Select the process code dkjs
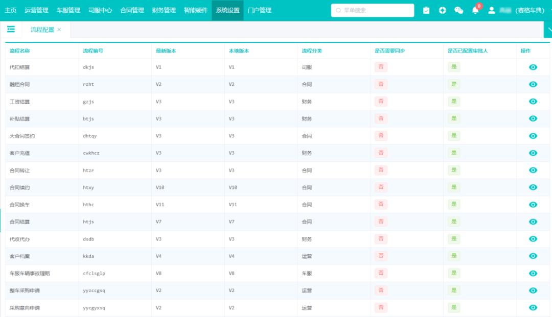 (x=88, y=67)
